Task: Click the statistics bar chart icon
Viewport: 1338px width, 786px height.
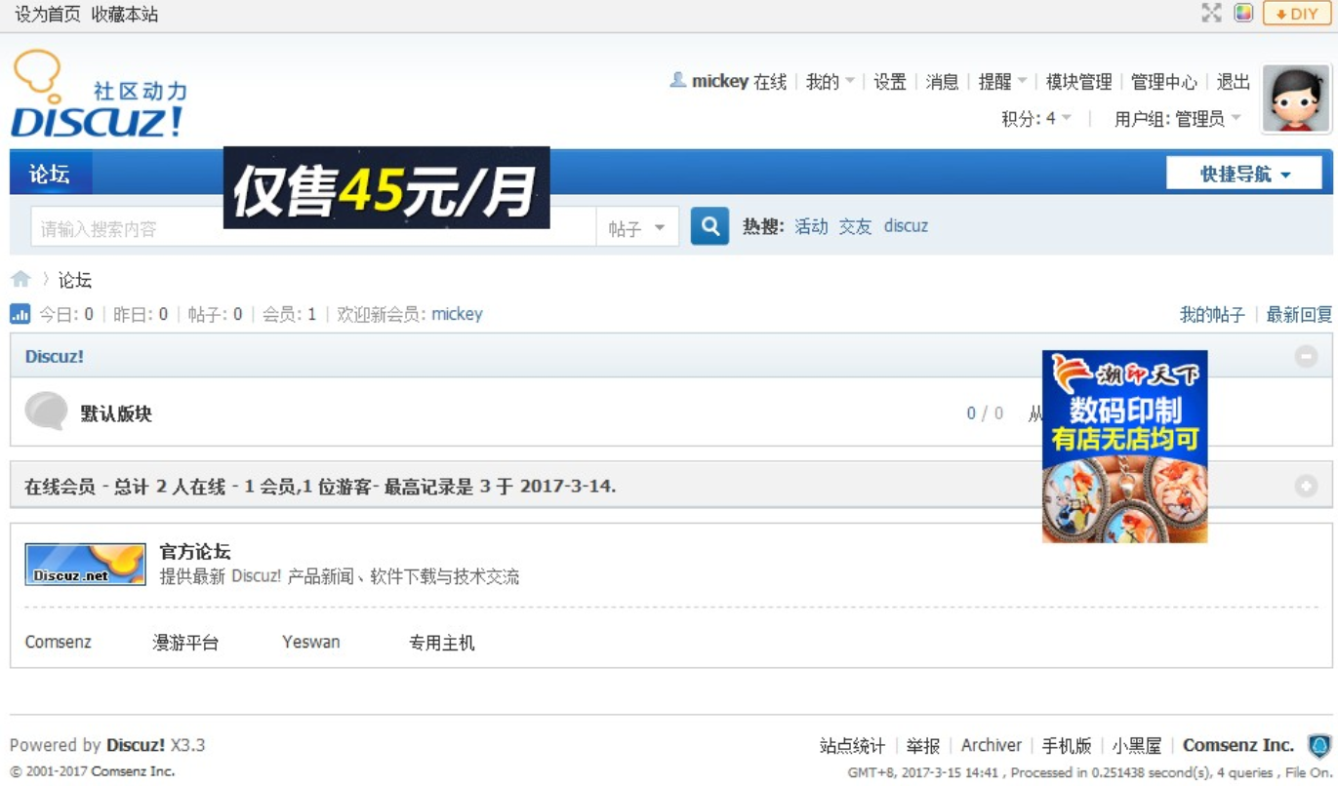Action: pyautogui.click(x=20, y=314)
